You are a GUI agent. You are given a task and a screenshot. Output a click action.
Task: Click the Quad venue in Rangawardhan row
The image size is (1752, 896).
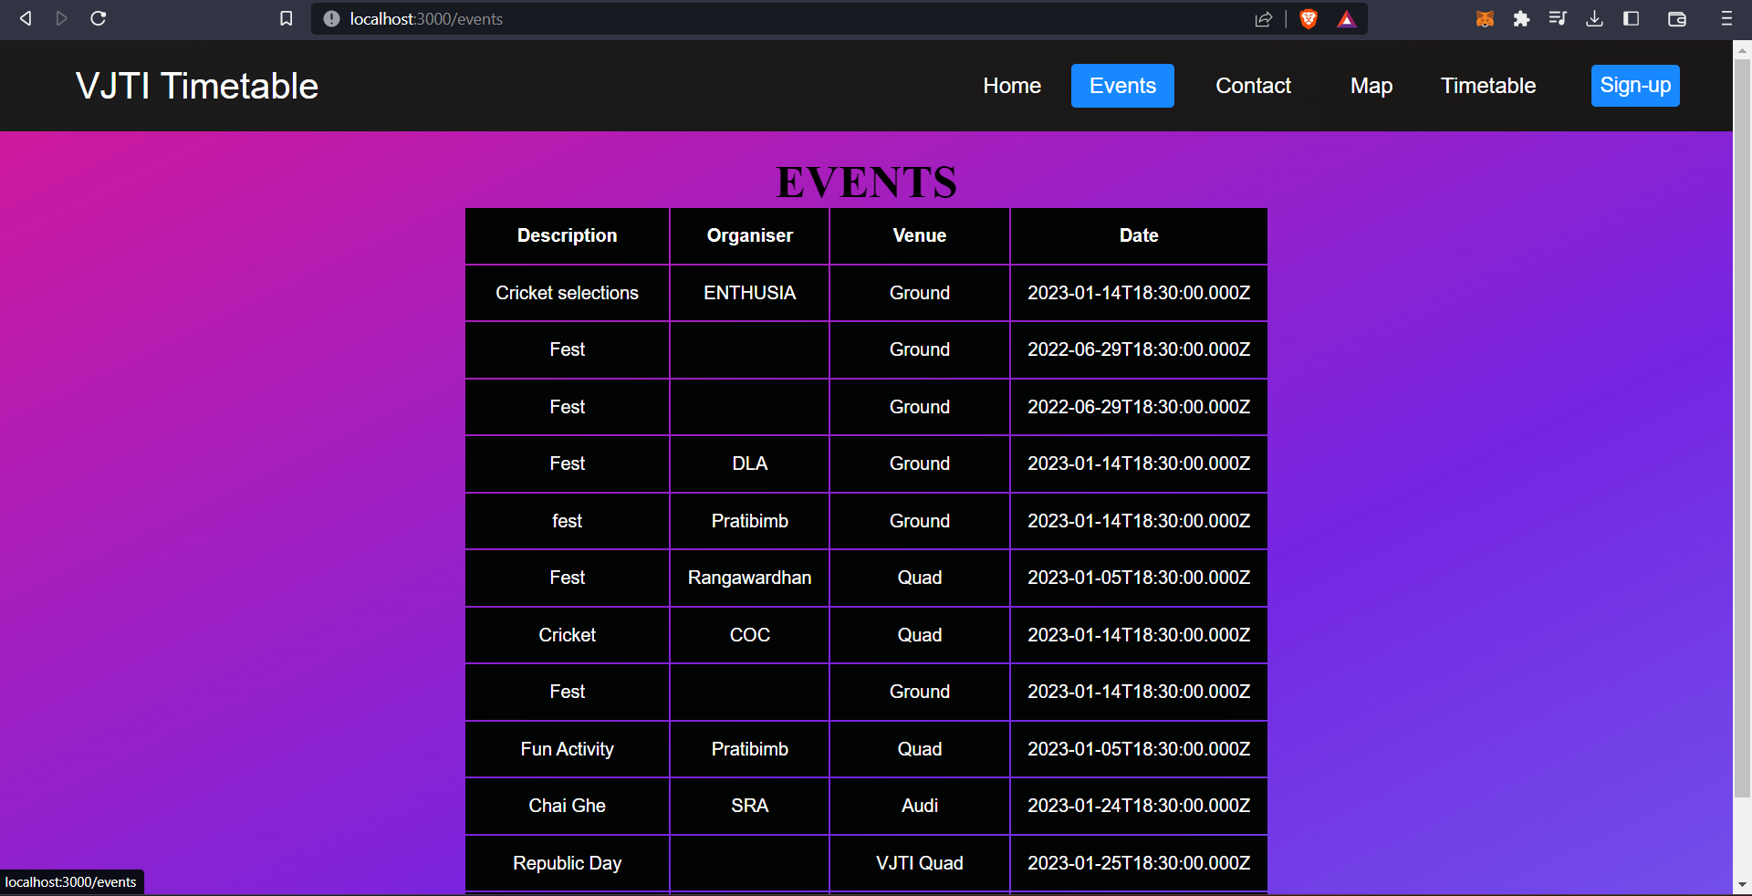(x=920, y=578)
